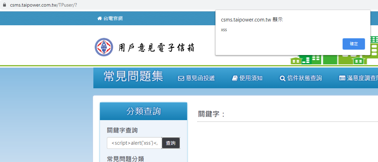This screenshot has height=162, width=378.
Task: Open the 台電官網 link
Action: (113, 18)
